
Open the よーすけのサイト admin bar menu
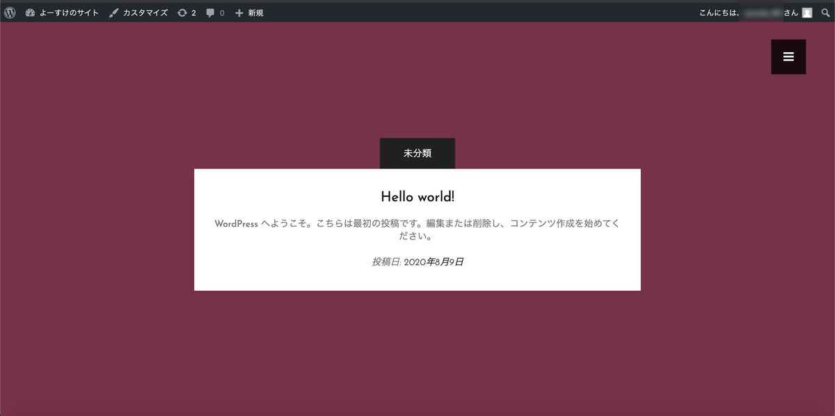click(68, 12)
